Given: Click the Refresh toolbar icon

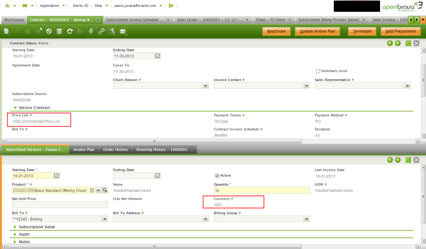Looking at the screenshot, I should [70, 31].
